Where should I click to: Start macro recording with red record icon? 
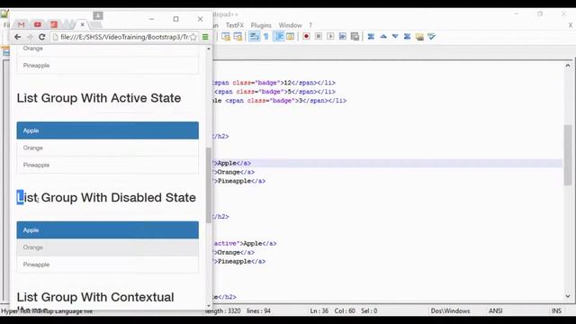click(306, 36)
